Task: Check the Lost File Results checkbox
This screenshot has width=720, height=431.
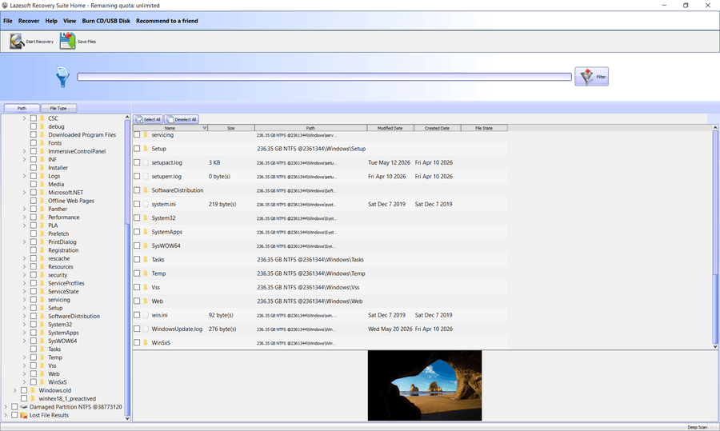Action: click(14, 415)
